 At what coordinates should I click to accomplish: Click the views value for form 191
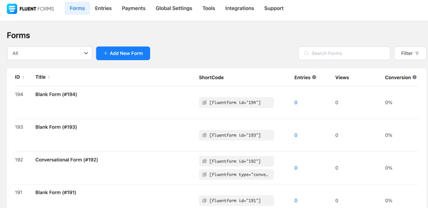click(337, 200)
